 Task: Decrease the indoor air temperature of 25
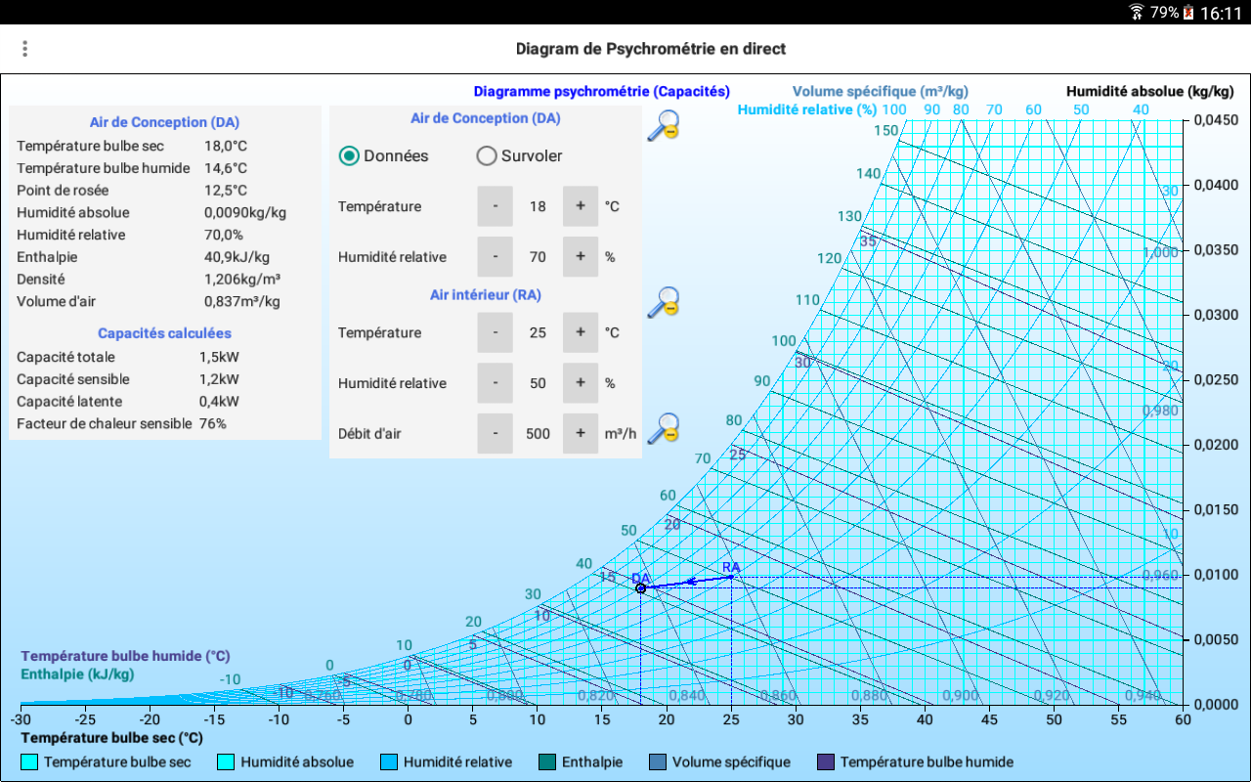[496, 332]
